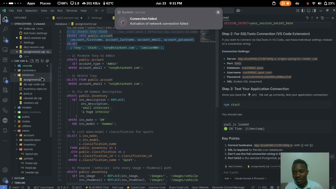
Task: Click the Ubuntu clipboard tray icon
Action: (x=274, y=3)
